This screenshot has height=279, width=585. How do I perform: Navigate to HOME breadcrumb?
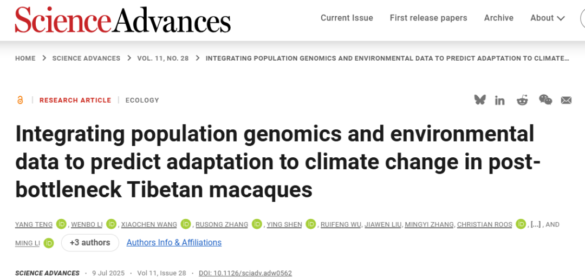[x=25, y=58]
